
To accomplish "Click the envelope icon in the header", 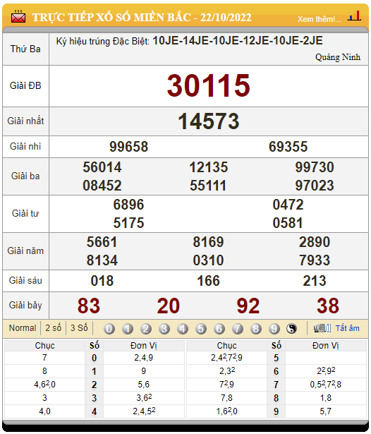I will (18, 17).
